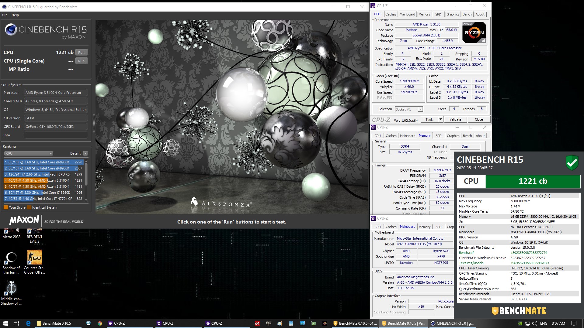
Task: Click the Tools button in CPU-Z
Action: 429,119
